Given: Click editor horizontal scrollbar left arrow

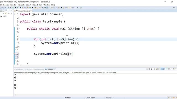Looking at the screenshot, I should [x=21, y=66].
